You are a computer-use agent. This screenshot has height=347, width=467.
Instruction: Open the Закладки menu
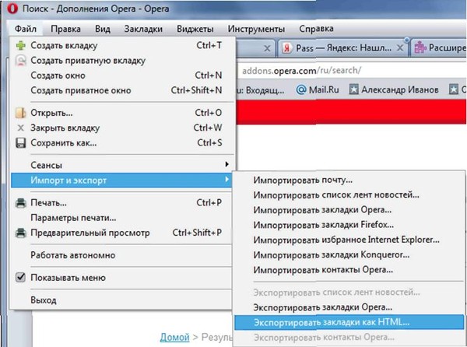(143, 29)
